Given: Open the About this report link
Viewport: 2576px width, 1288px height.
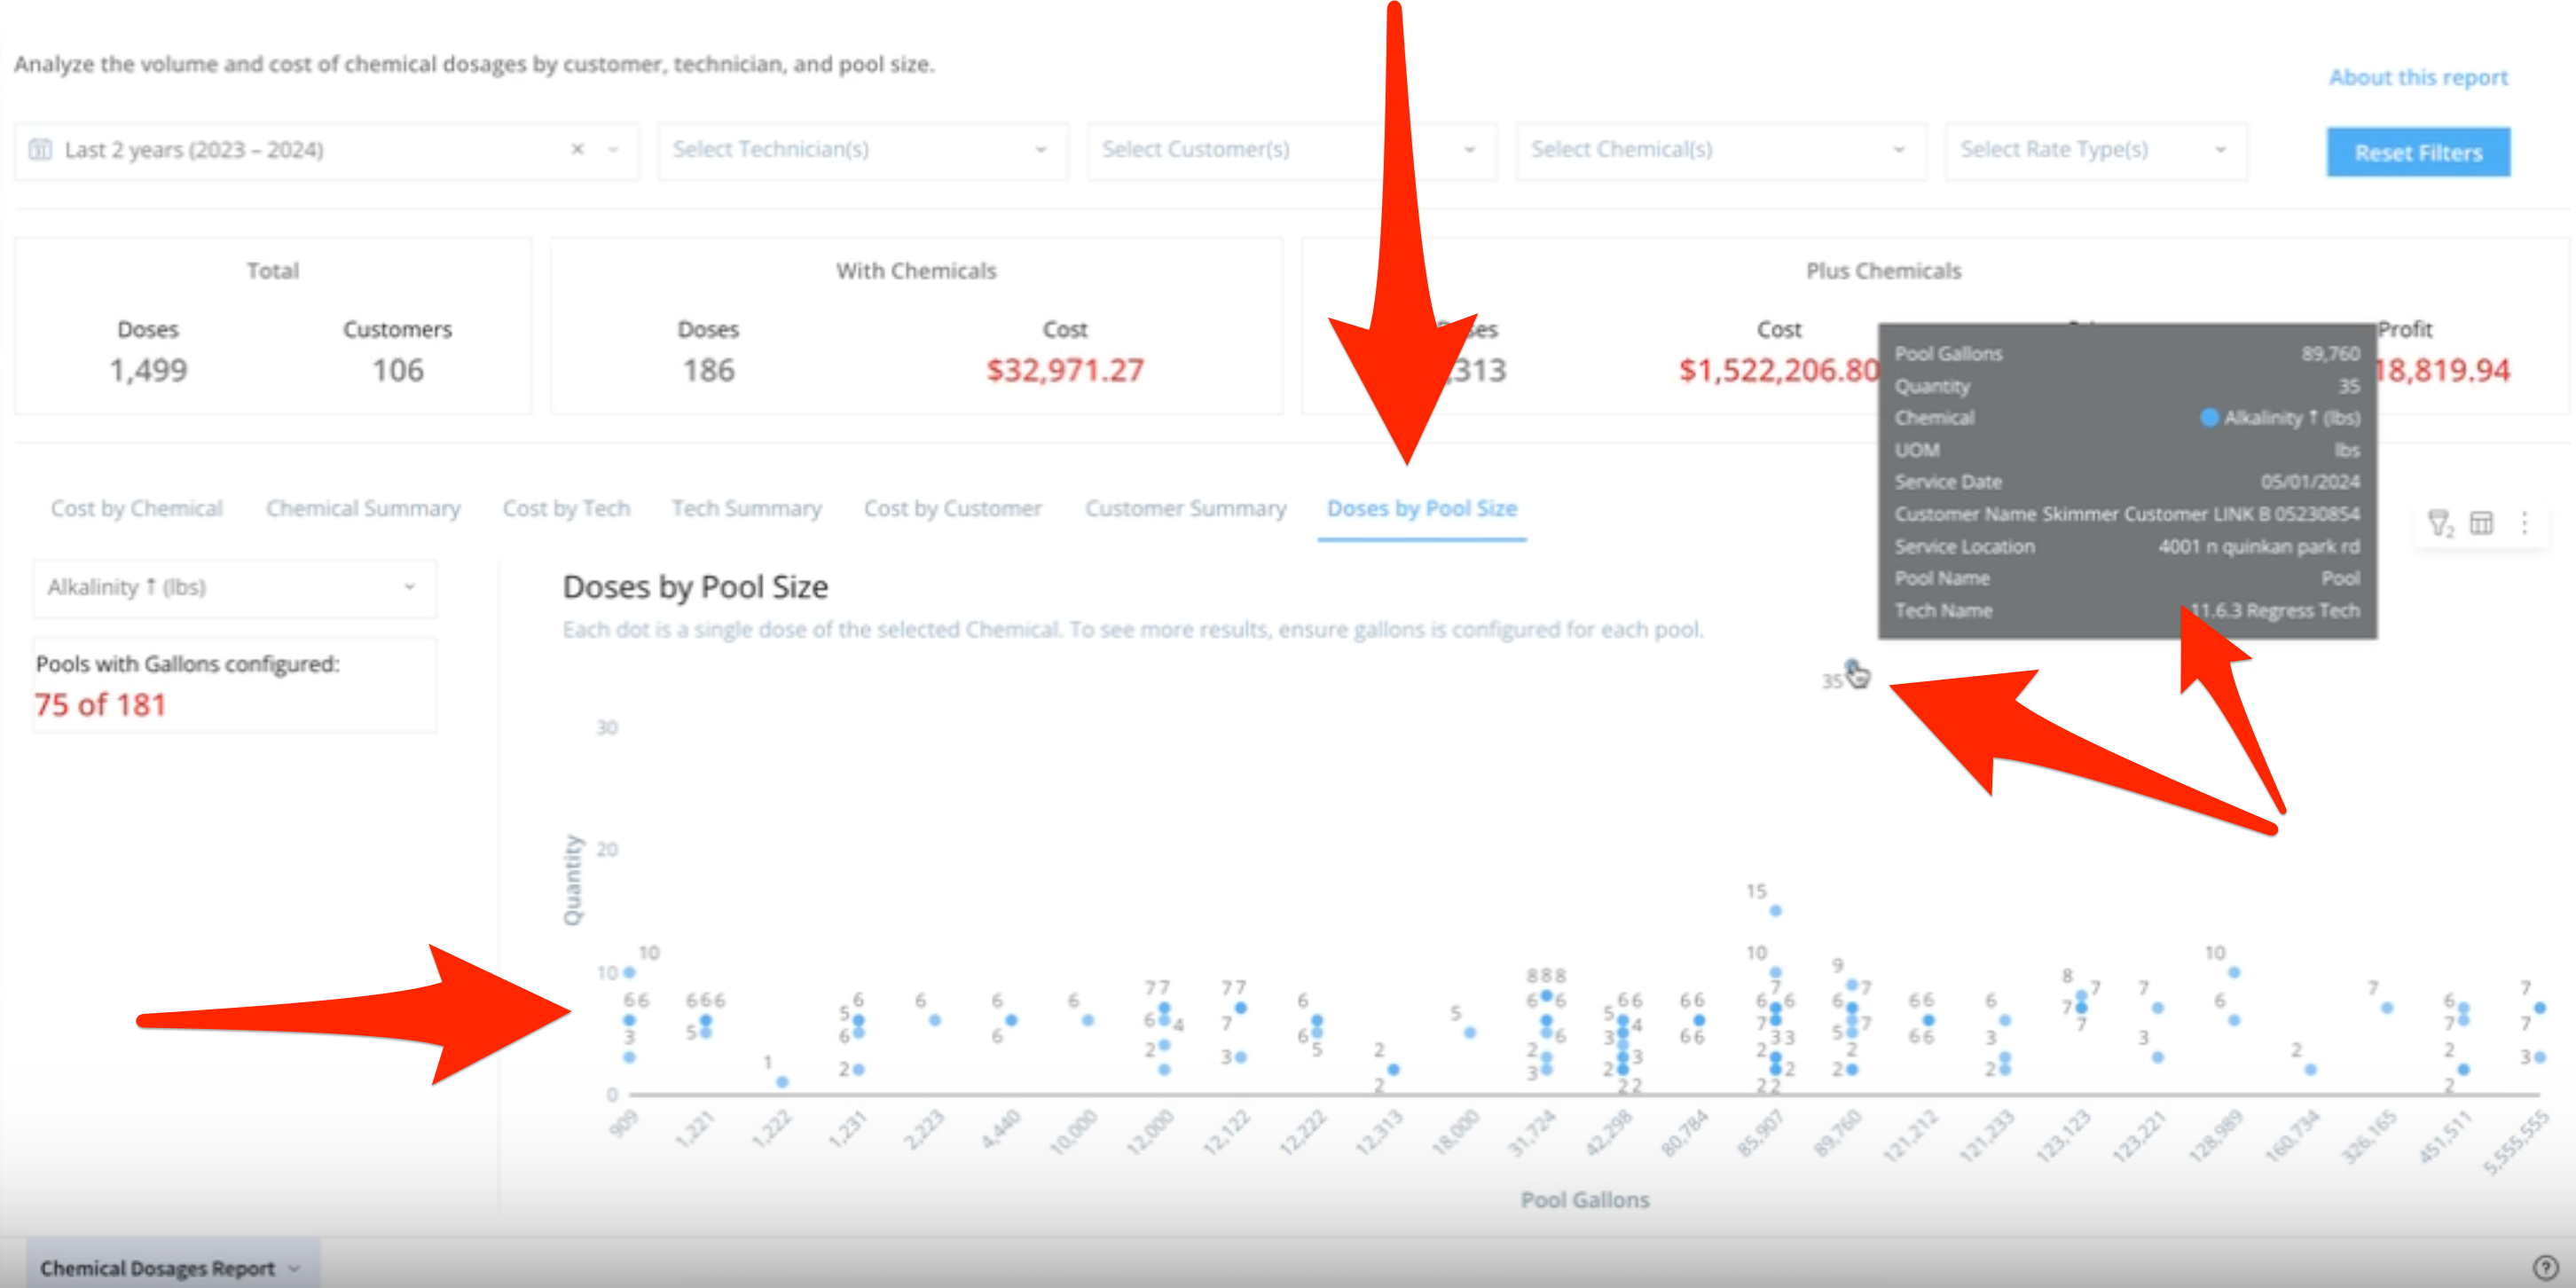Looking at the screenshot, I should (2417, 77).
